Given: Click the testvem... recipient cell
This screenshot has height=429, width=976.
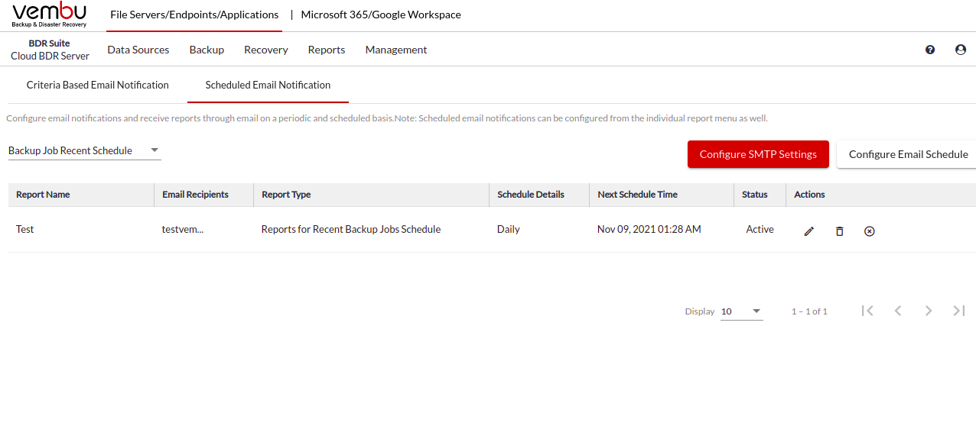Looking at the screenshot, I should pos(183,229).
